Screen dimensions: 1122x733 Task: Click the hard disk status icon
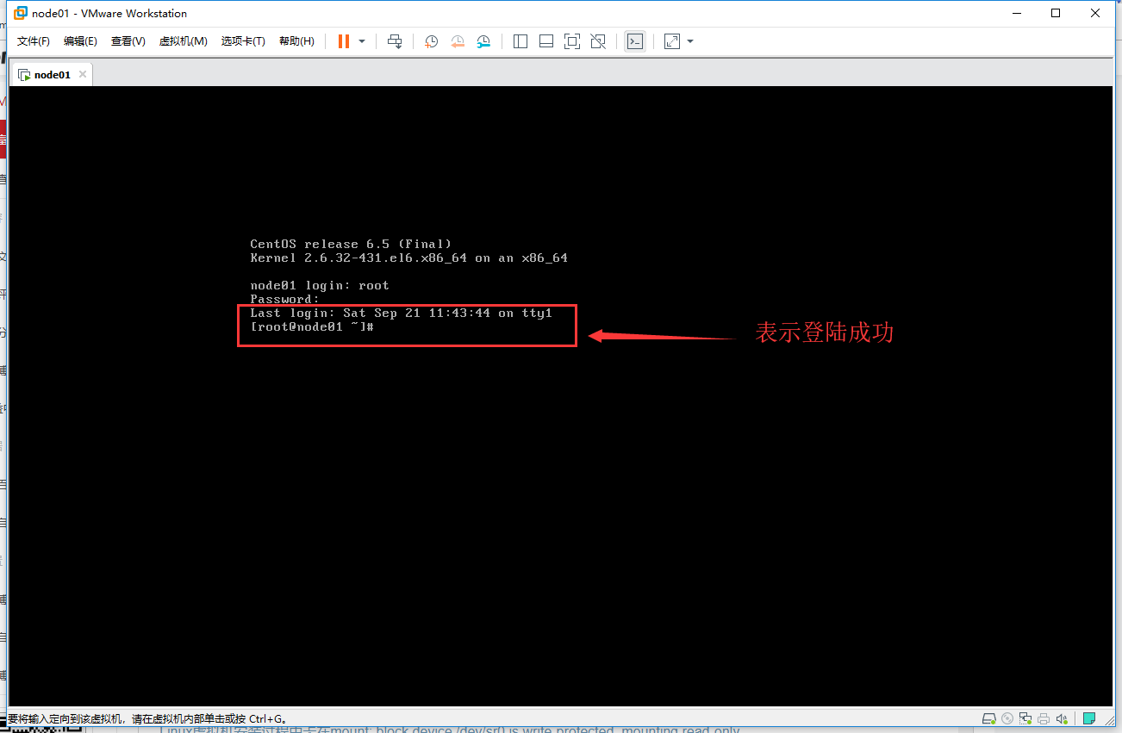pyautogui.click(x=990, y=718)
